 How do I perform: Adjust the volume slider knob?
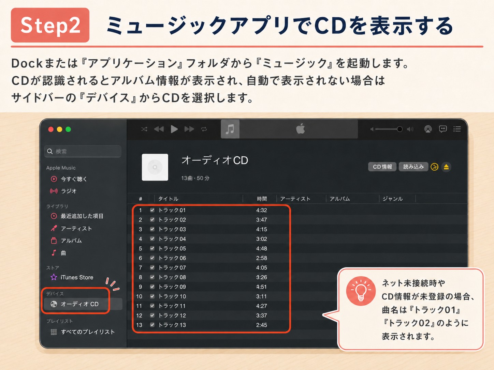click(x=399, y=129)
